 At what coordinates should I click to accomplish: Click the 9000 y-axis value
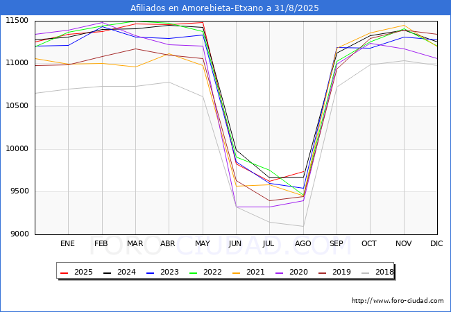[x=17, y=234]
